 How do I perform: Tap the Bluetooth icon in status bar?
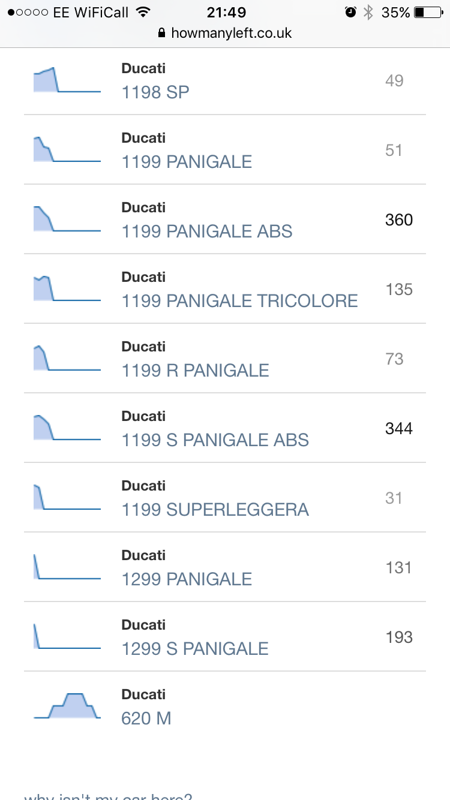(x=368, y=12)
